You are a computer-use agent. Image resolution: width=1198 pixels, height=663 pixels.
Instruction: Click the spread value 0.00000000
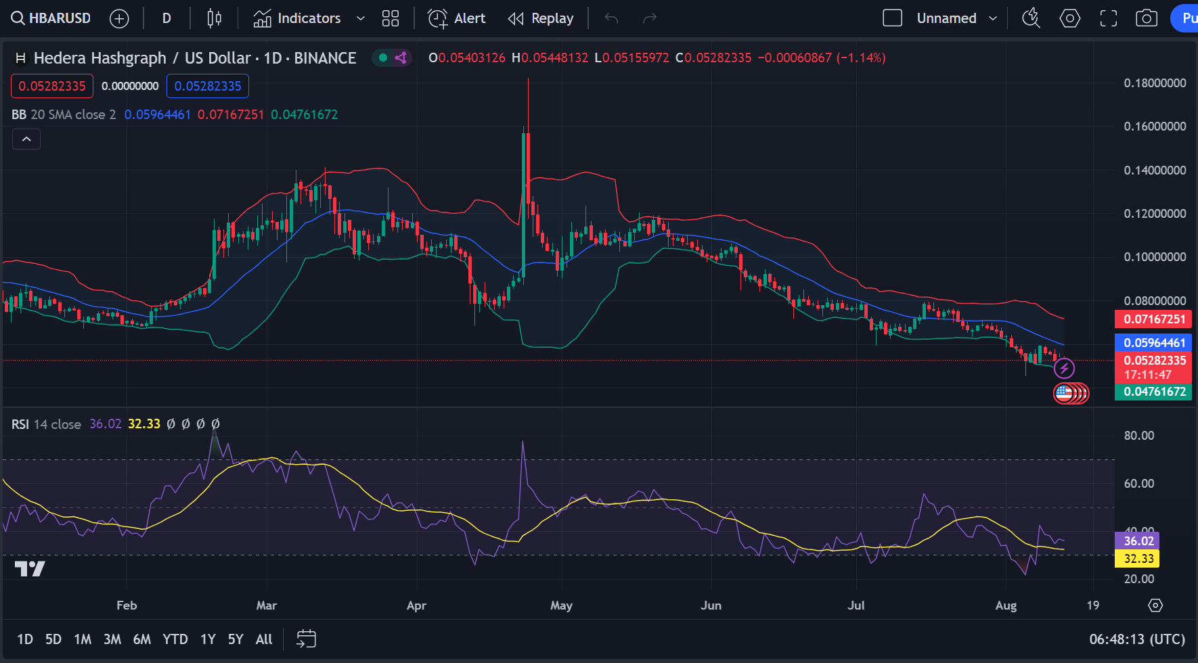point(130,86)
